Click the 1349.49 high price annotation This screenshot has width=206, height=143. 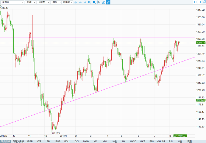[x=4, y=8]
